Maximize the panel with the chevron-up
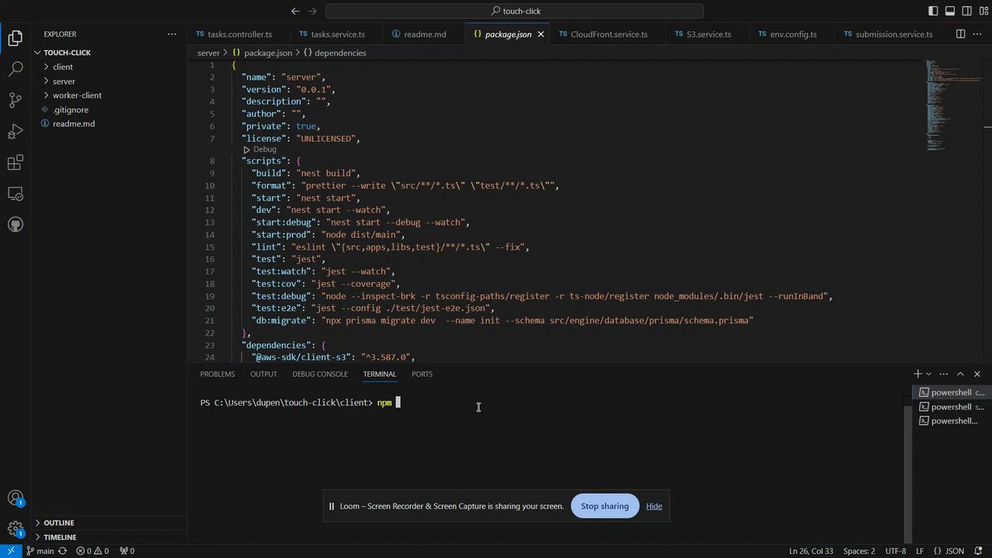 (960, 374)
